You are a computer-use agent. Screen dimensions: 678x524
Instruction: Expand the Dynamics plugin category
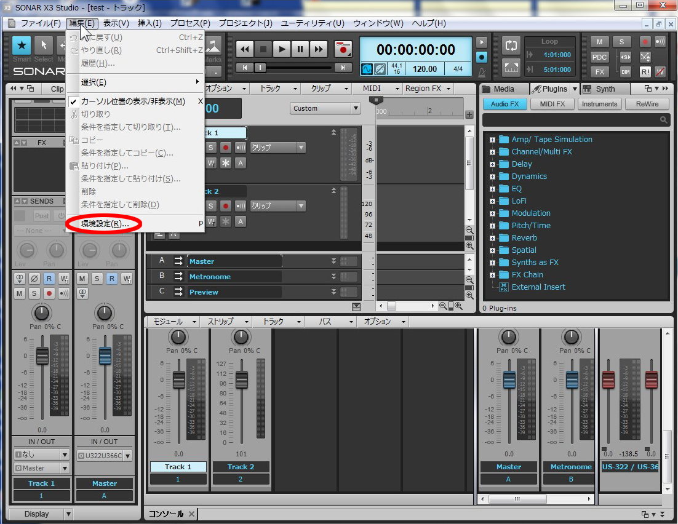491,177
